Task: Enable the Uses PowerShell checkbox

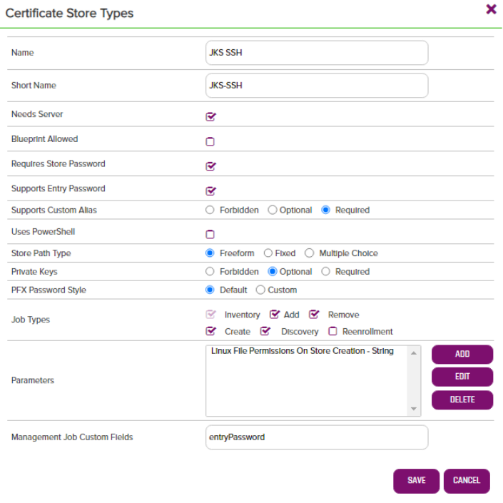Action: pos(210,234)
